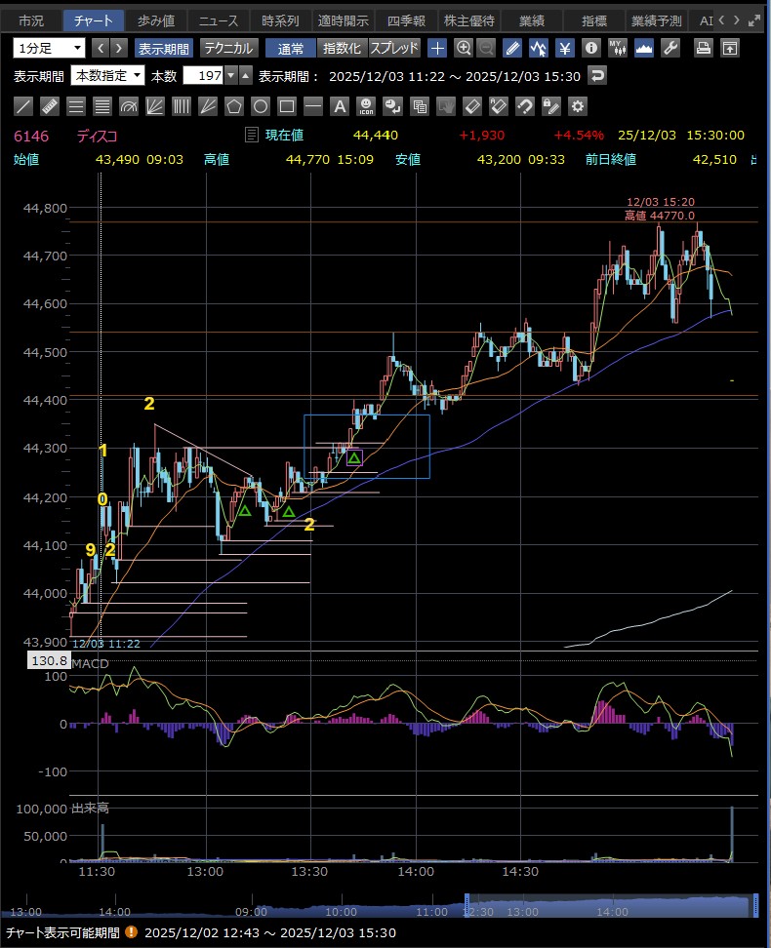This screenshot has height=948, width=771.
Task: Pick the ruler measurement tool
Action: (x=51, y=106)
